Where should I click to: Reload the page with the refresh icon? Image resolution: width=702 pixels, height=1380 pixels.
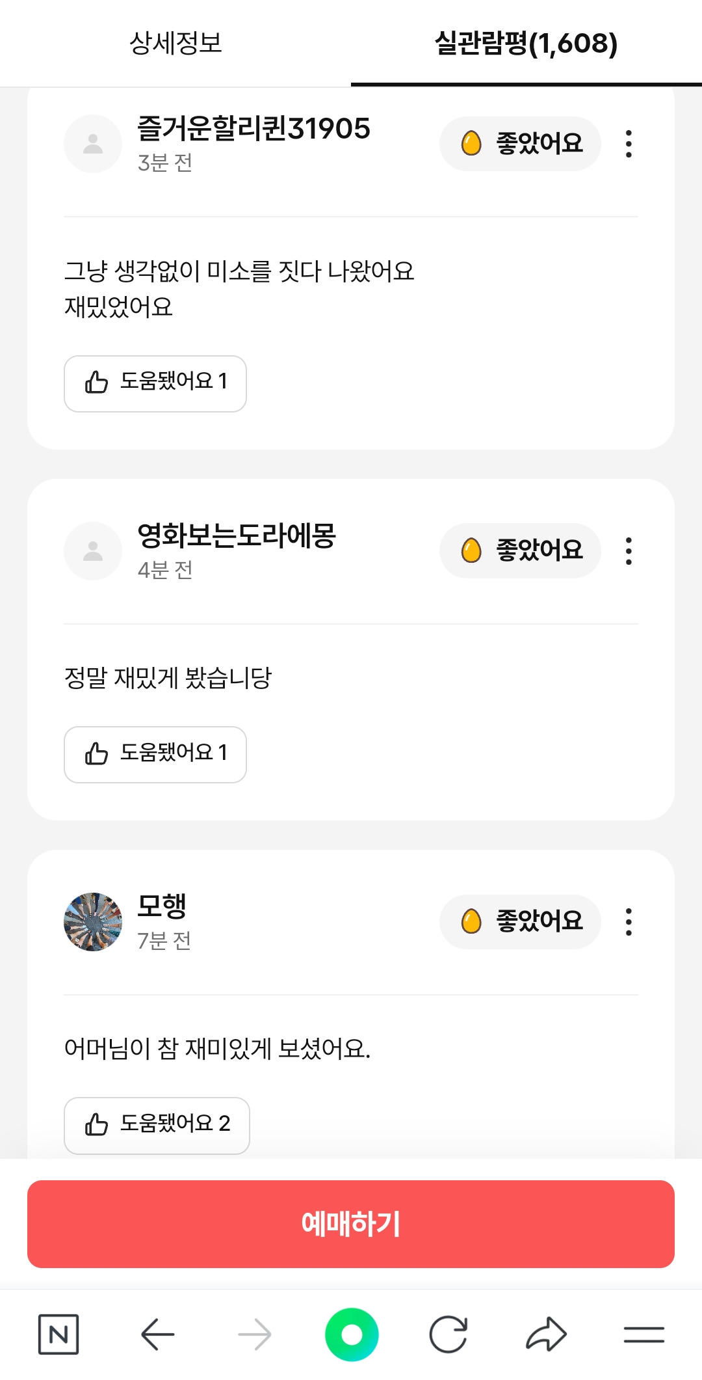pyautogui.click(x=448, y=1334)
